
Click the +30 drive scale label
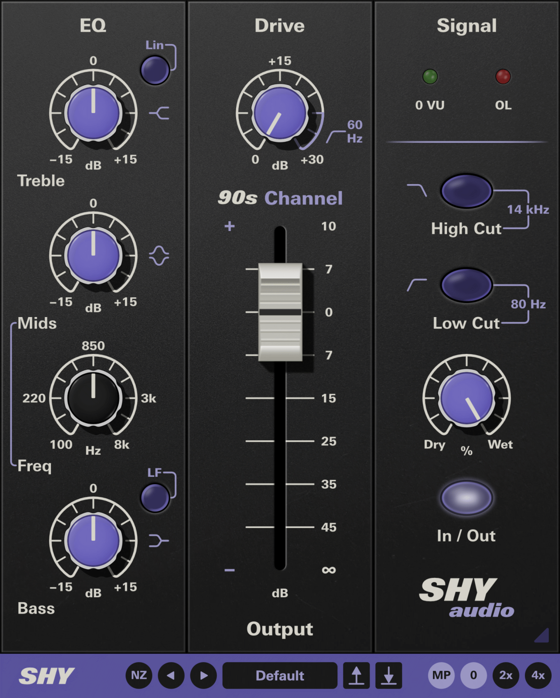click(312, 160)
